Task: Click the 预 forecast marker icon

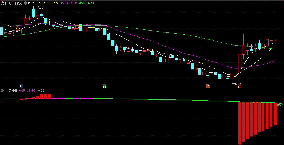Action: (208, 86)
